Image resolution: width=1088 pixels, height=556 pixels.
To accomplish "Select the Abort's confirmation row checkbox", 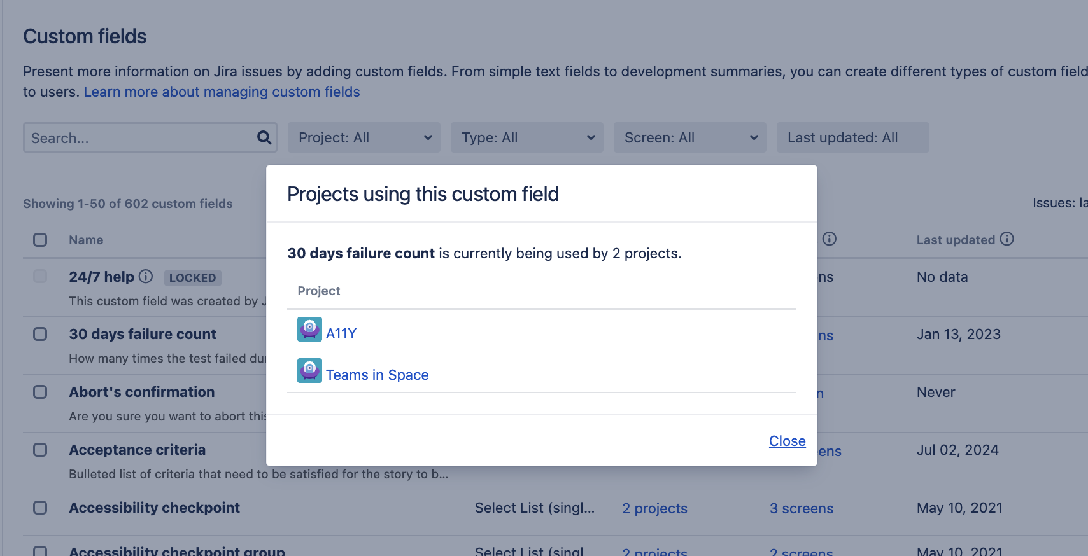I will [40, 392].
